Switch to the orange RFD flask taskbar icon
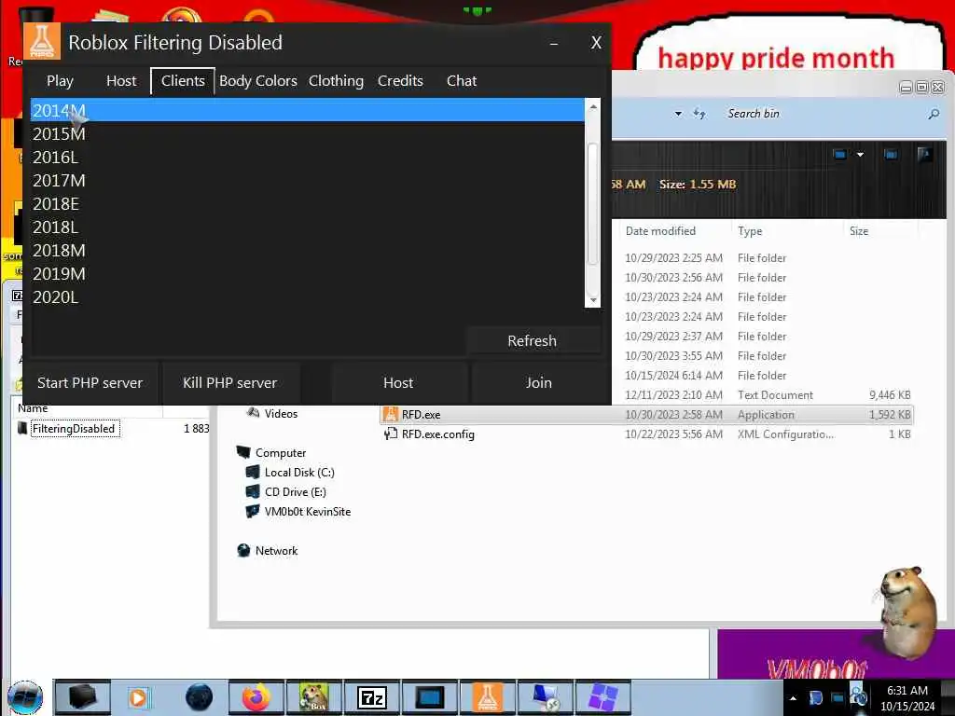 coord(487,697)
